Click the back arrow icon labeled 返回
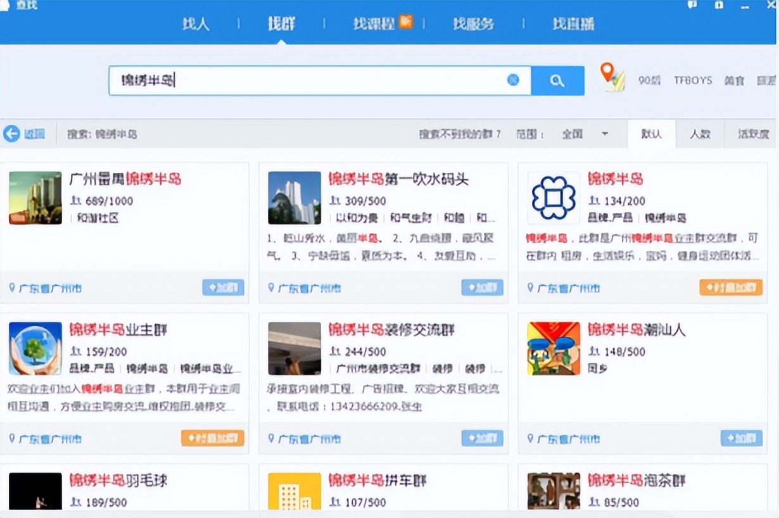 coord(12,134)
